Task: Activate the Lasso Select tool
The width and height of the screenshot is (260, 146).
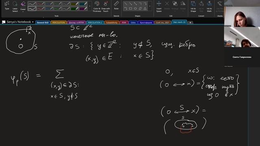Action: [15, 6]
